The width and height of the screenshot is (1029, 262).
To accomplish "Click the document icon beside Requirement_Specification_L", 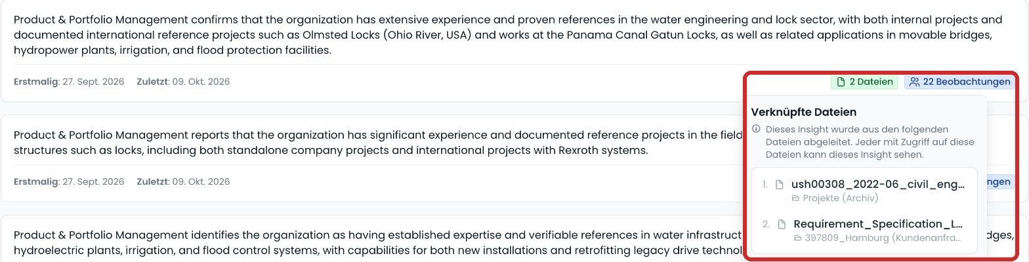I will pos(782,224).
